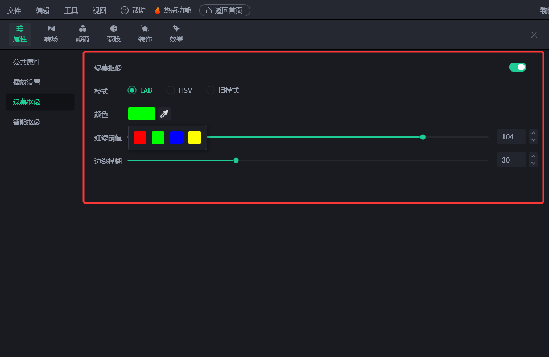Viewport: 549px width, 357px height.
Task: Disable the 绿幕抠像 toggle switch
Action: coord(517,67)
